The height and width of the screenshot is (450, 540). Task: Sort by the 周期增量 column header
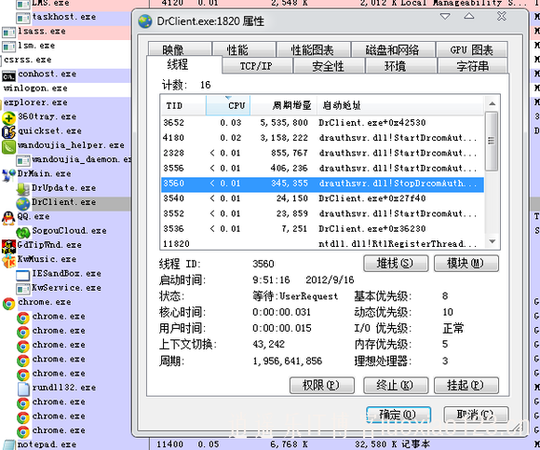pos(283,105)
